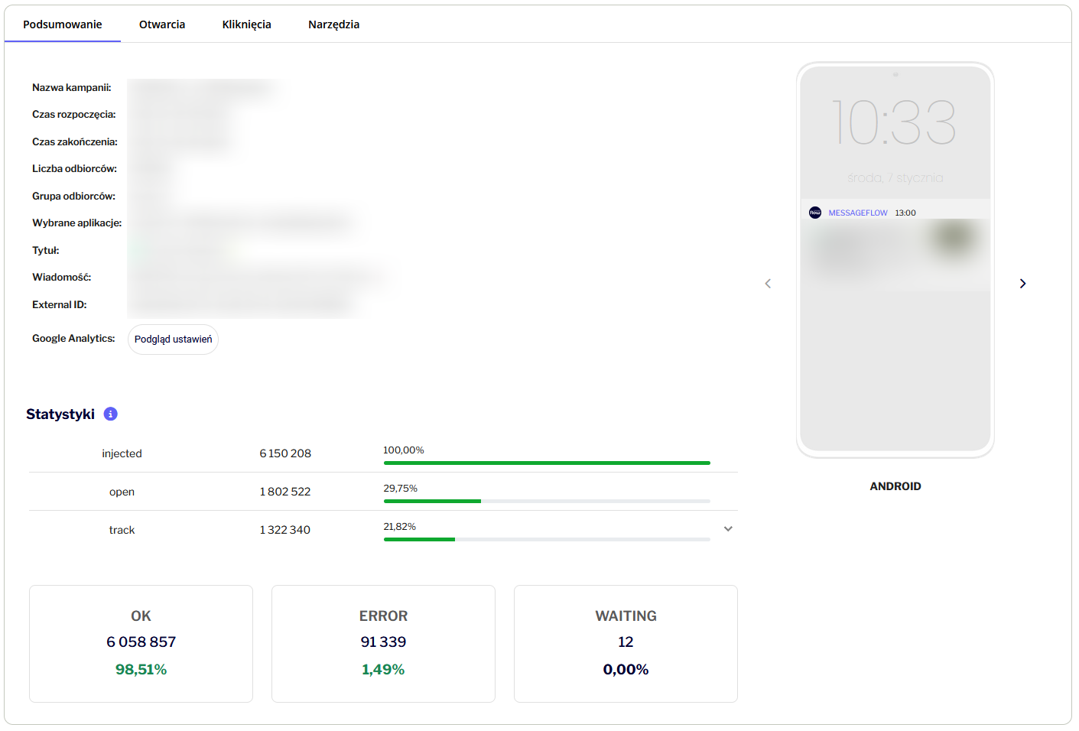Click the track 21,82% progress bar
The image size is (1079, 731).
click(x=547, y=539)
